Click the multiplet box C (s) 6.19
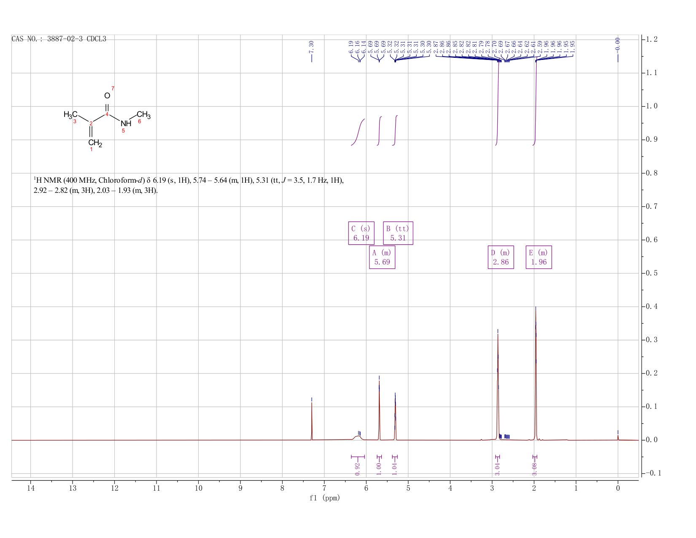The width and height of the screenshot is (696, 538). point(361,233)
